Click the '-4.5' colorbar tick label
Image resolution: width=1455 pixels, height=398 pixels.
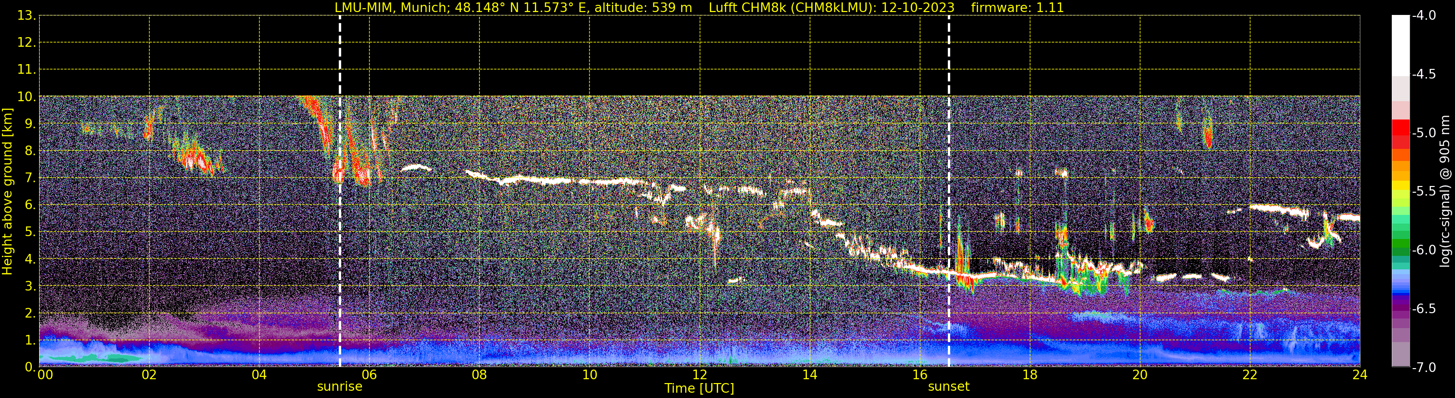(x=1424, y=74)
